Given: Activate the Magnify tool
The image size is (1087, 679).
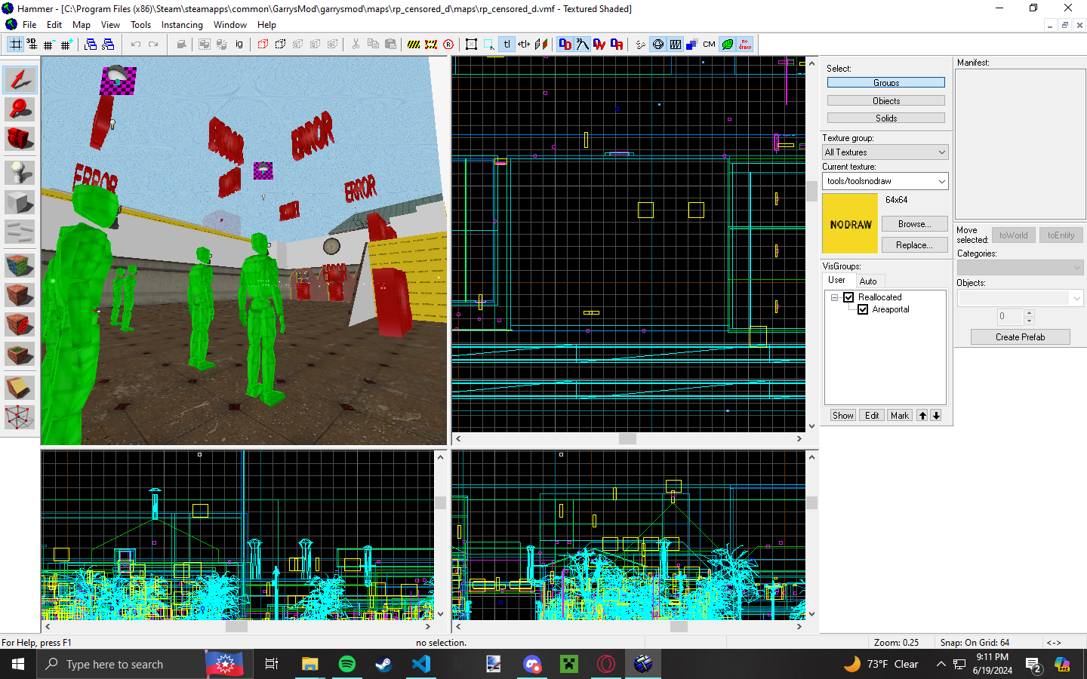Looking at the screenshot, I should (x=20, y=110).
